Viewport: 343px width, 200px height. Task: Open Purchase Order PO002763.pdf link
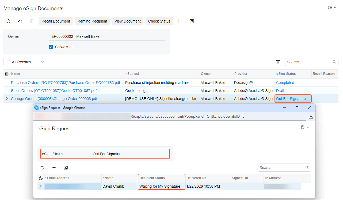[x=66, y=83]
